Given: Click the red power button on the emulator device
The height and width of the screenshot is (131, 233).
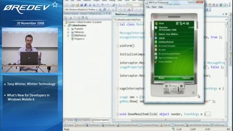Looking at the screenshot, I should click(155, 16).
